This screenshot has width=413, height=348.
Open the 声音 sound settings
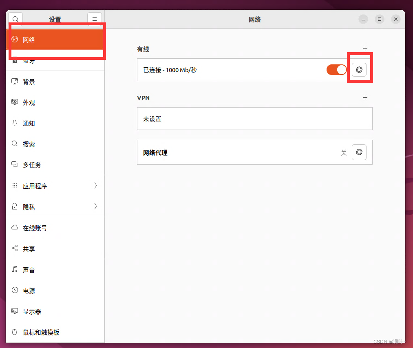point(55,269)
